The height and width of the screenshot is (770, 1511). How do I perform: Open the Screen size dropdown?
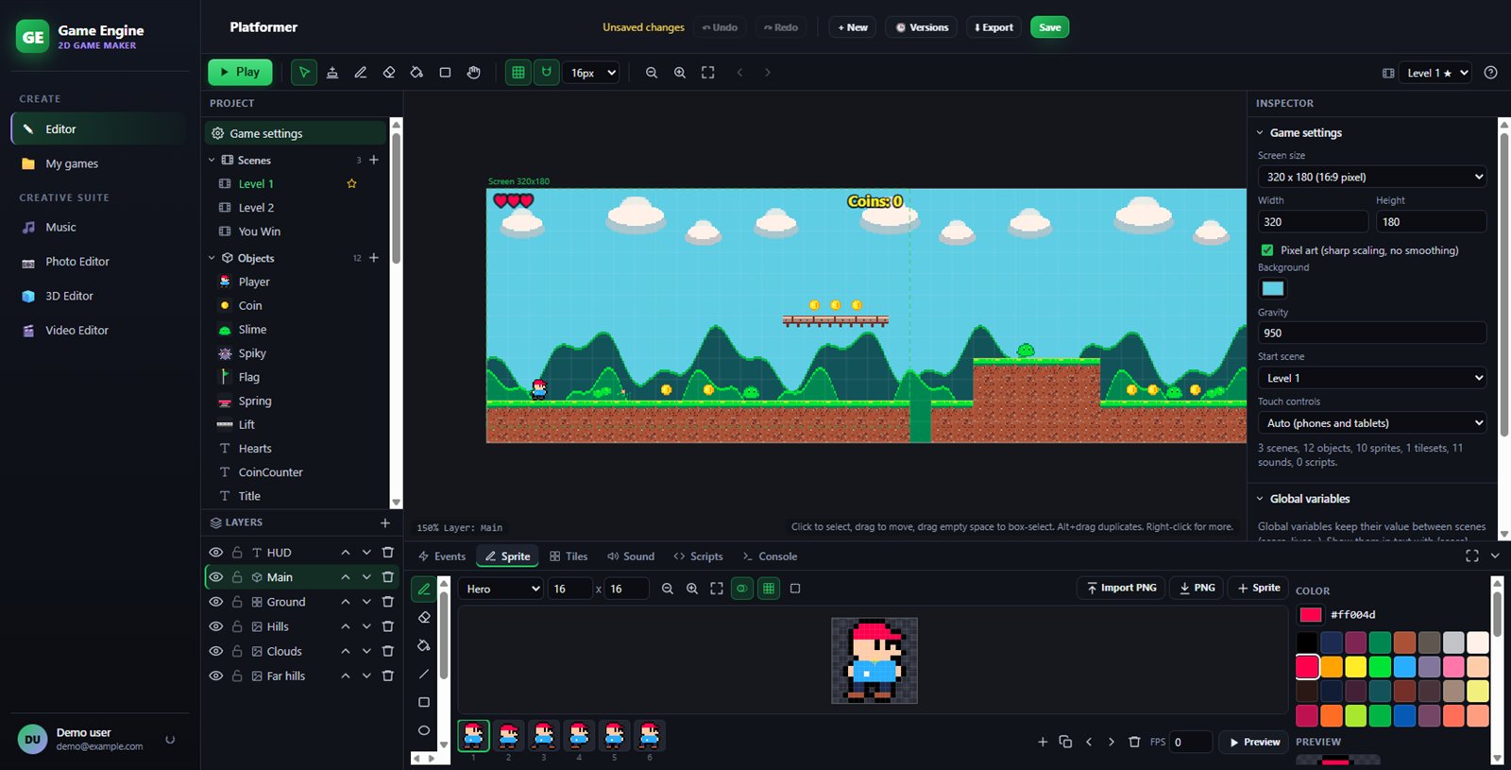click(x=1372, y=177)
